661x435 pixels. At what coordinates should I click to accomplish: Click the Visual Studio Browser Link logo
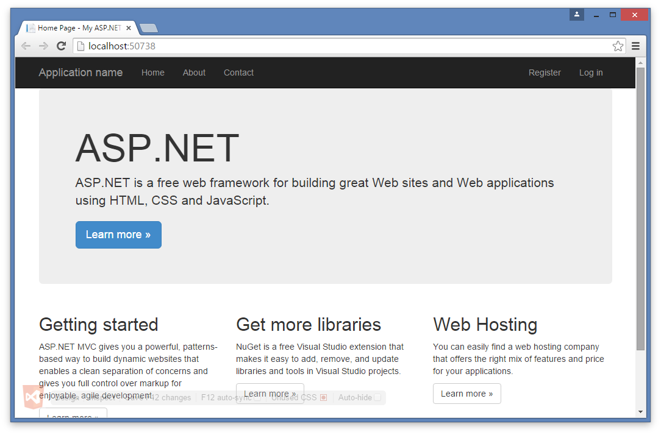click(x=33, y=397)
